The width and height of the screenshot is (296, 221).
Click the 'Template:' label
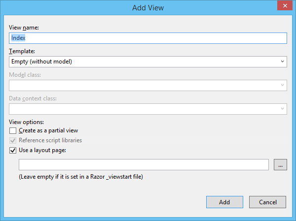tap(22, 51)
